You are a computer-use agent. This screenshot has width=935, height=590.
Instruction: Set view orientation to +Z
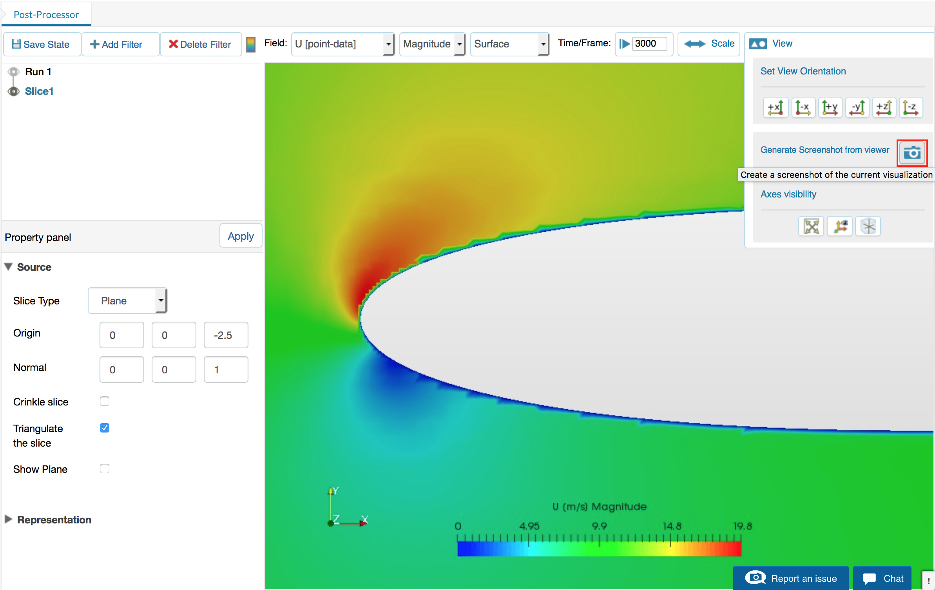point(884,107)
